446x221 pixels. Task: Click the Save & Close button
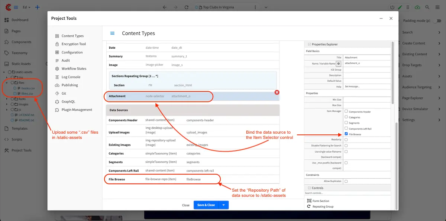pyautogui.click(x=206, y=205)
